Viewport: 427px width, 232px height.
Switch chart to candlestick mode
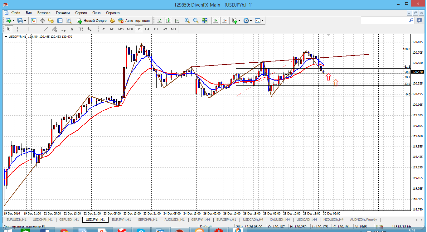pyautogui.click(x=168, y=21)
